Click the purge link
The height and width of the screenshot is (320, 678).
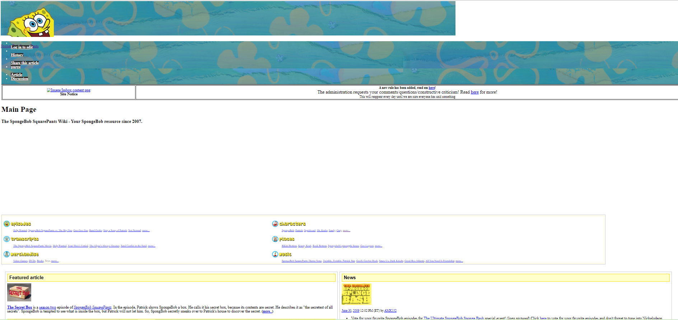(x=15, y=67)
